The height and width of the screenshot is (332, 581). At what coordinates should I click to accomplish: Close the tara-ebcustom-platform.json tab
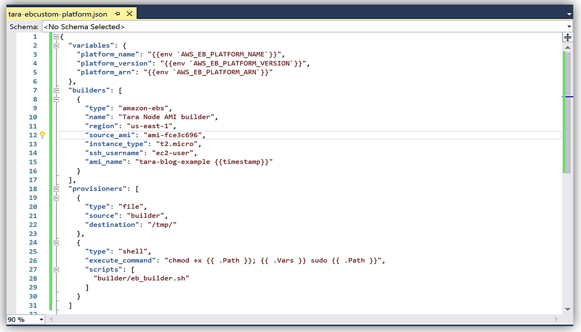(130, 14)
